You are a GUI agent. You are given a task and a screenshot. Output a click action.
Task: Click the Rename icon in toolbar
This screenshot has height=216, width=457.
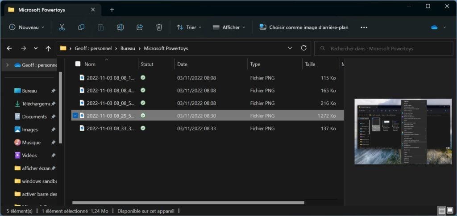120,27
